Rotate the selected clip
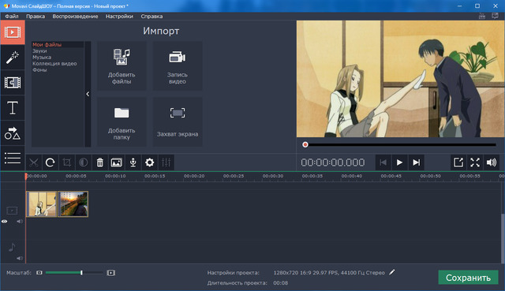Viewport: 505px width, 291px height. [50, 162]
